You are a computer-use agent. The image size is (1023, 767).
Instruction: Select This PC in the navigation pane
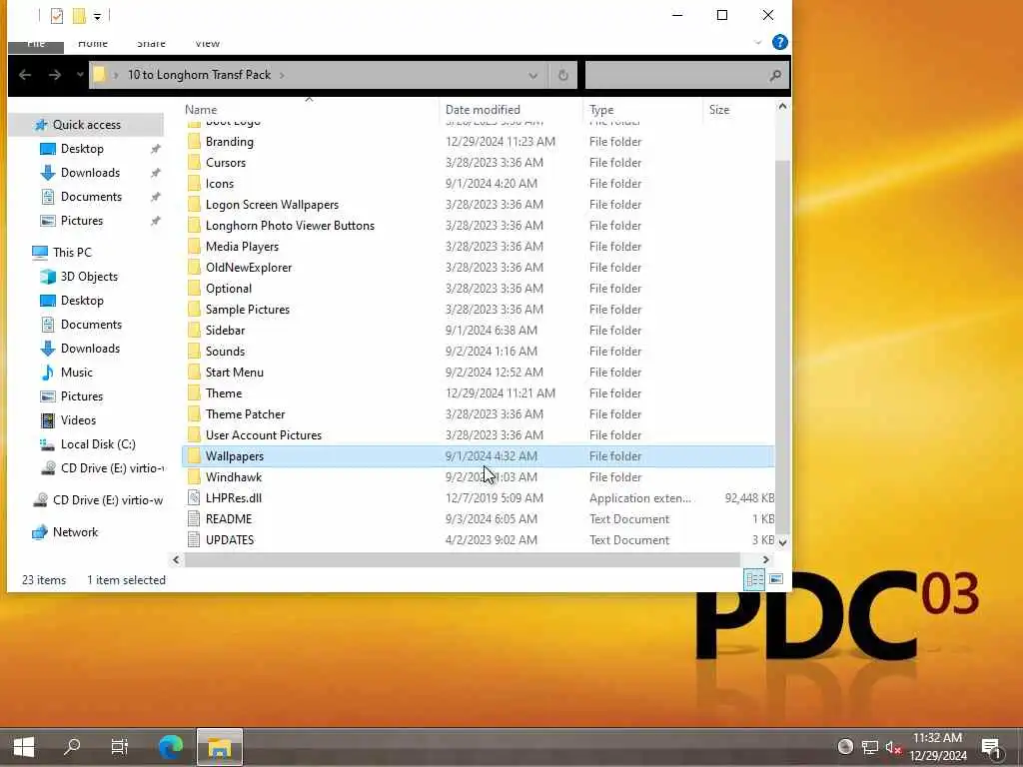click(72, 253)
